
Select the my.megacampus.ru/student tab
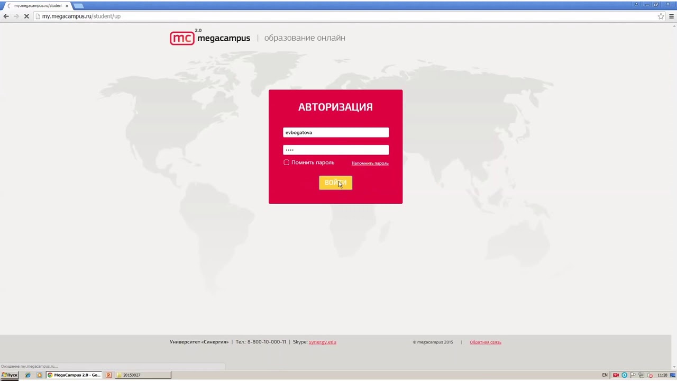click(x=37, y=6)
